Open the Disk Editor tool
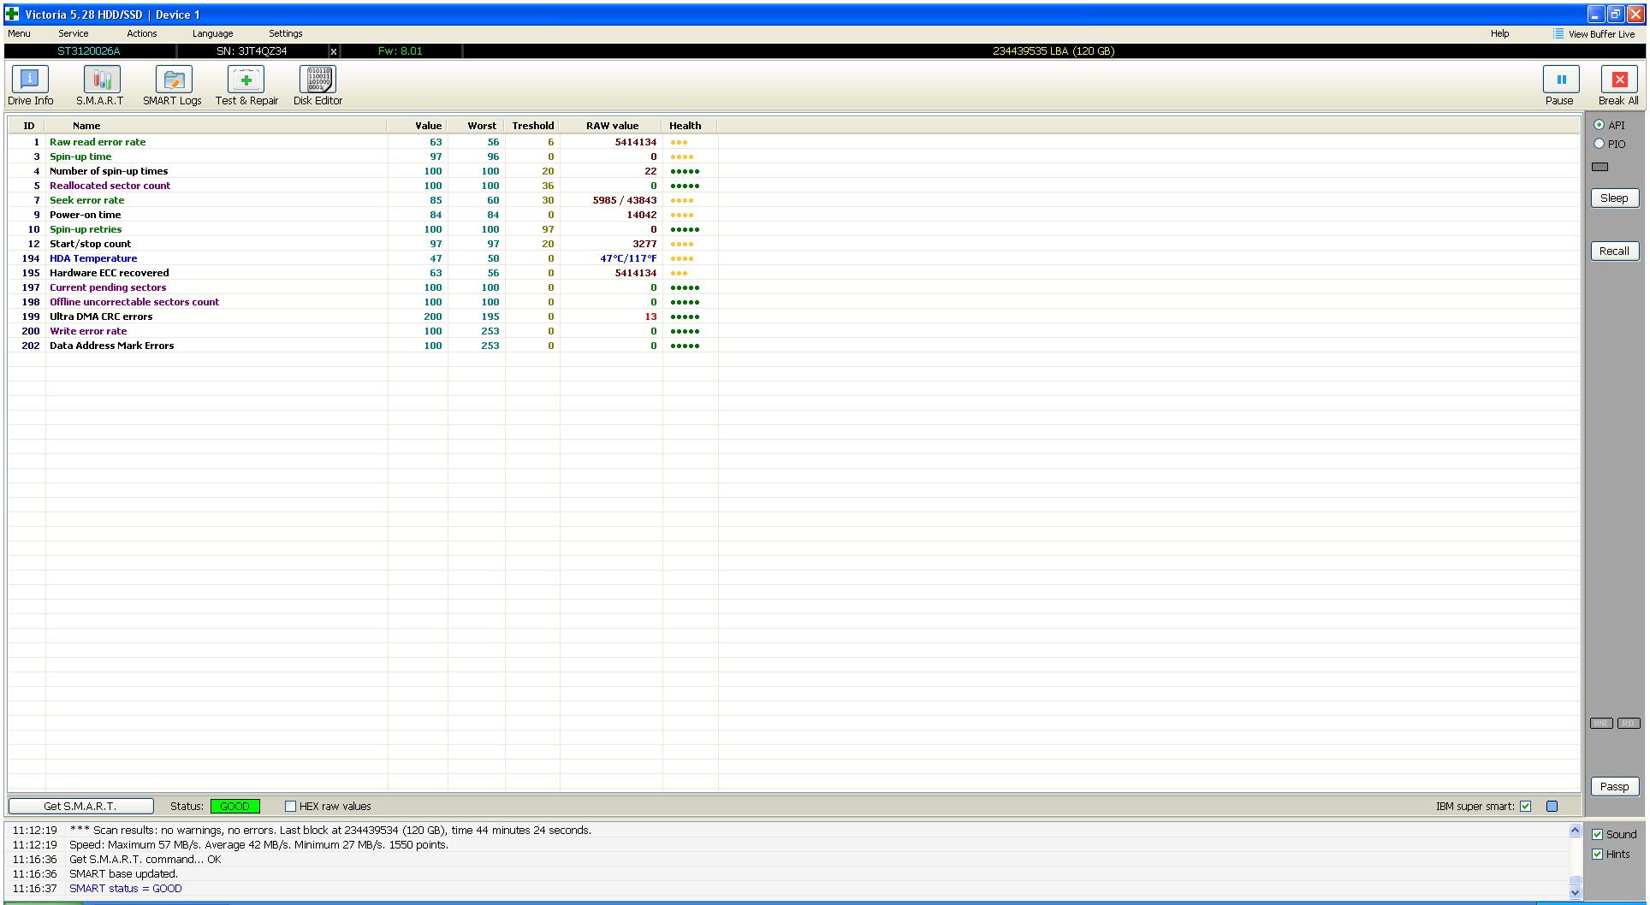Viewport: 1650px width, 905px height. point(318,86)
